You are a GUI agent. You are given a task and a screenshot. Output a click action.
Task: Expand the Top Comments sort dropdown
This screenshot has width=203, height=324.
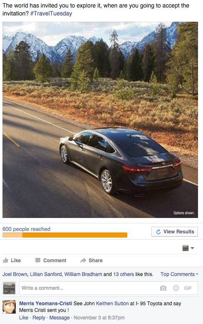[179, 274]
